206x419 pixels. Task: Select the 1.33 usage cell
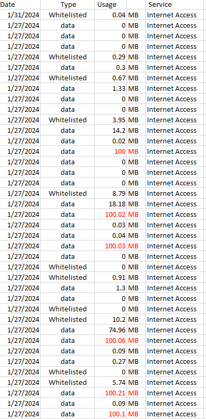tap(110, 88)
